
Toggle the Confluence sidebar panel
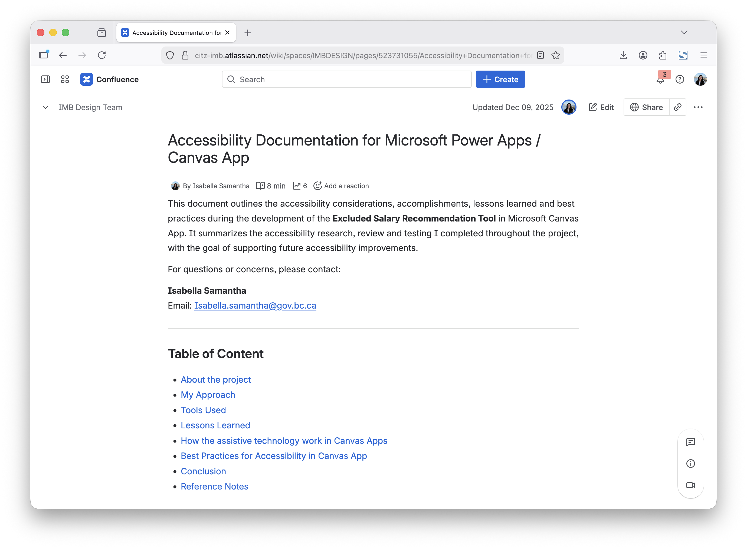[x=45, y=80]
